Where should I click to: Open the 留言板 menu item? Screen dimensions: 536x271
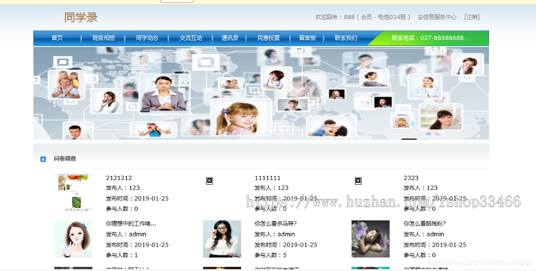click(x=307, y=38)
